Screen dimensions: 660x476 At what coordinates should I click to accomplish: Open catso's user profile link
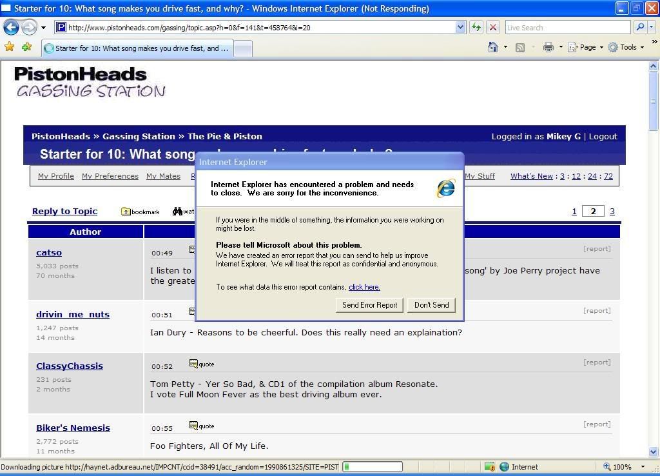coord(49,253)
